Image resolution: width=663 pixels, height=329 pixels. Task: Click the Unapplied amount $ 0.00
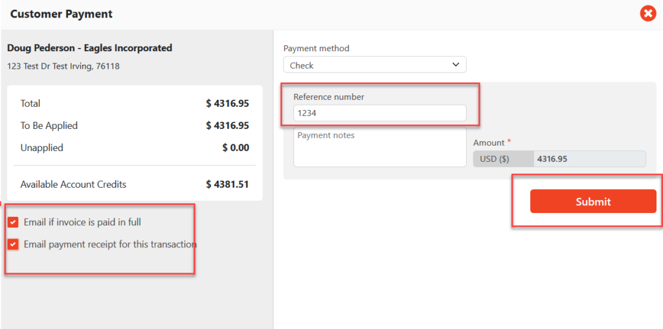[235, 148]
